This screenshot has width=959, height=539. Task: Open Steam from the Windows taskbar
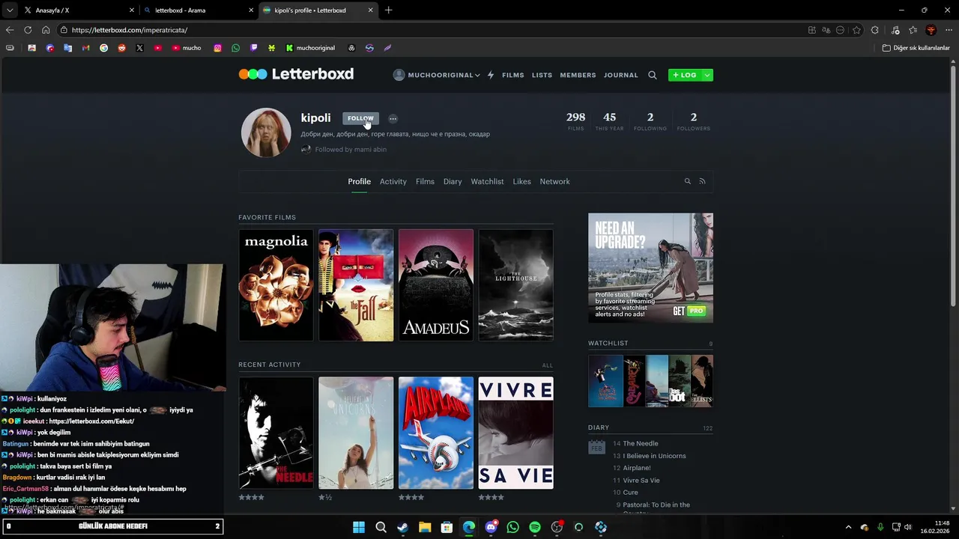click(402, 527)
